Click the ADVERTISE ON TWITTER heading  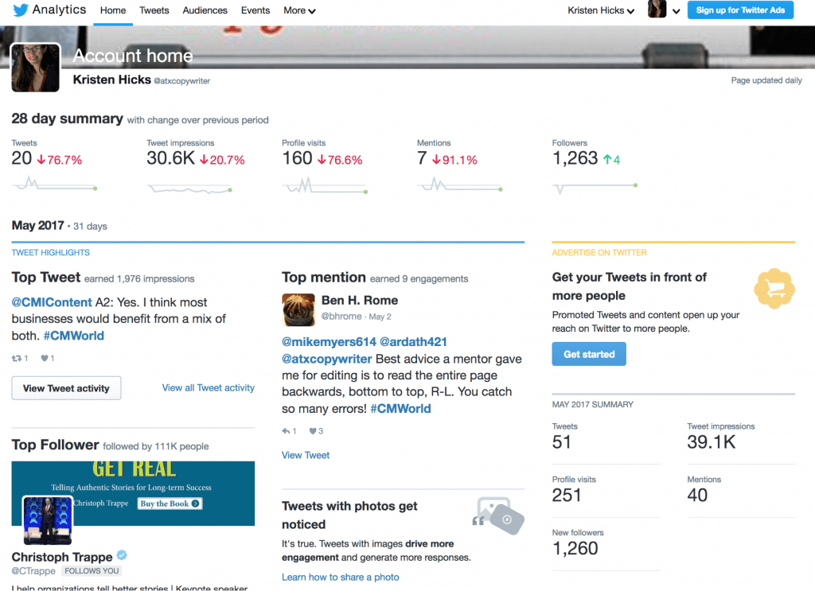tap(599, 252)
